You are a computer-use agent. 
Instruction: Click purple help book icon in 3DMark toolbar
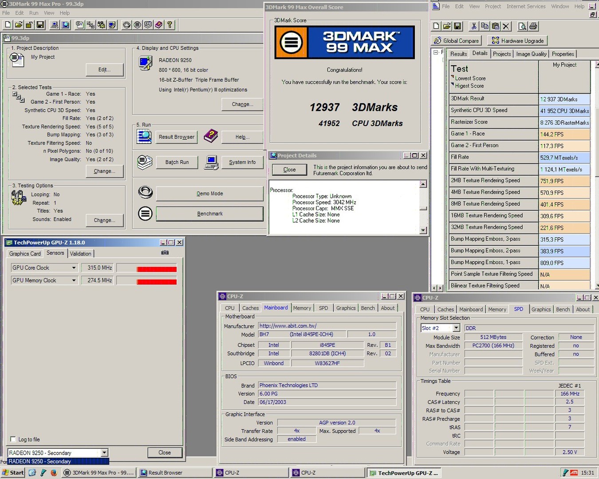click(x=159, y=25)
